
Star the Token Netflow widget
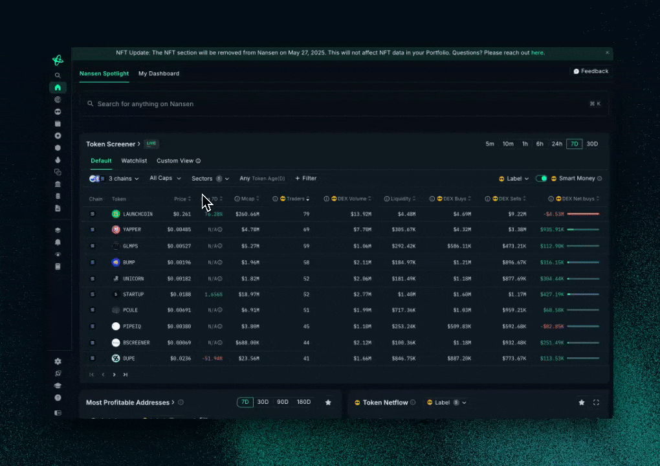[x=582, y=403]
